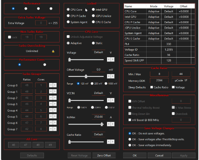Click All Core 46 button
The width and height of the screenshot is (199, 160).
(x=14, y=145)
